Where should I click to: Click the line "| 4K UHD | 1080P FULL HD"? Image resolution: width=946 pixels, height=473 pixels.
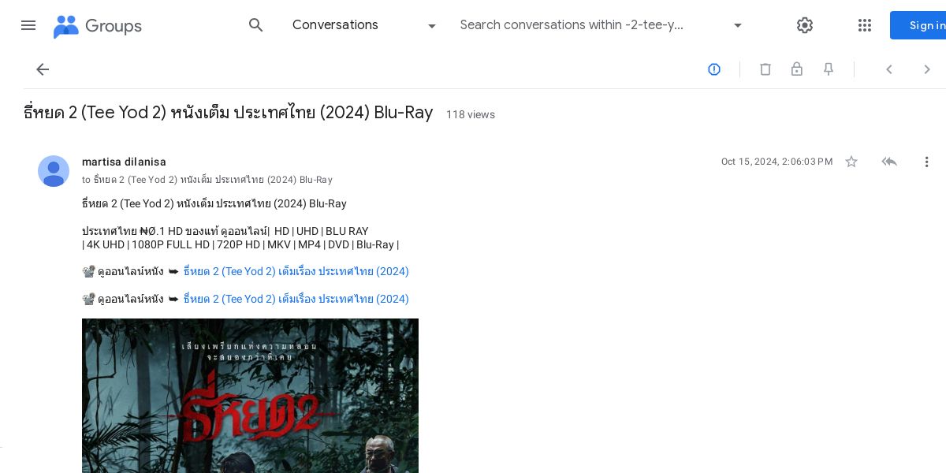(x=240, y=244)
